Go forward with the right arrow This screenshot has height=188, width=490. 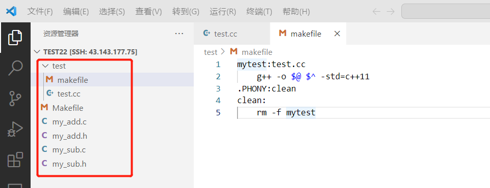click(391, 12)
